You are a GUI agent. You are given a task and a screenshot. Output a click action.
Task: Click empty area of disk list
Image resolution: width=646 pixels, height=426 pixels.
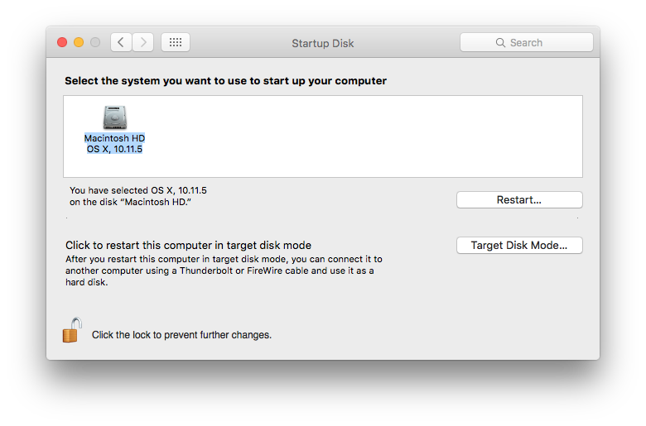click(363, 136)
